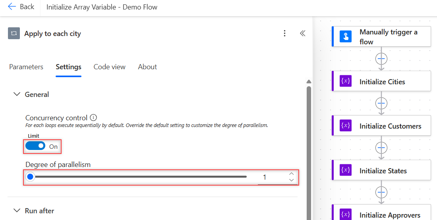Image resolution: width=437 pixels, height=220 pixels.
Task: Click the manual trigger hand icon
Action: click(346, 37)
